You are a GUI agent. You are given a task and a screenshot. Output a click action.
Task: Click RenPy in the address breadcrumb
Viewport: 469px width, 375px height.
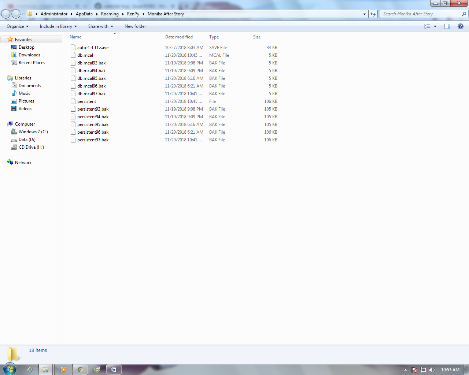pyautogui.click(x=133, y=14)
